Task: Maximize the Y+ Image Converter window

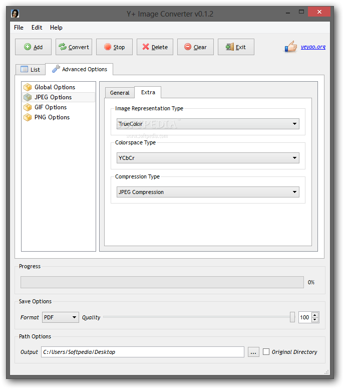Action: point(301,12)
